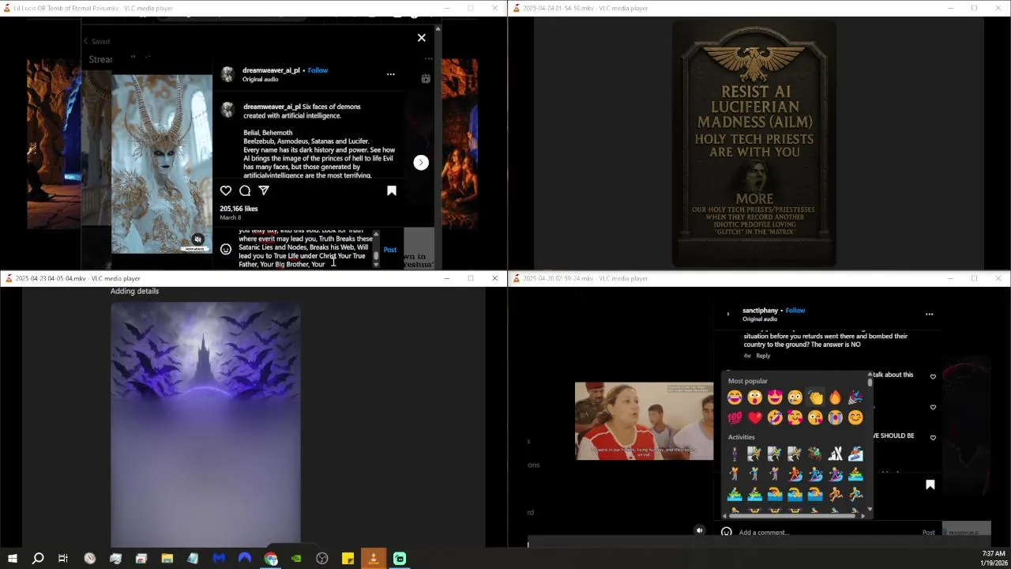Screen dimensions: 1011x569
Task: Insert the laughing-with-tears emoji
Action: [735, 398]
